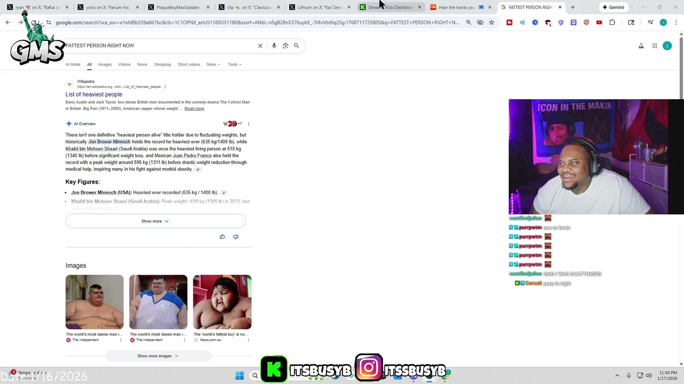
Task: Start a voice search with the microphone
Action: [x=274, y=46]
